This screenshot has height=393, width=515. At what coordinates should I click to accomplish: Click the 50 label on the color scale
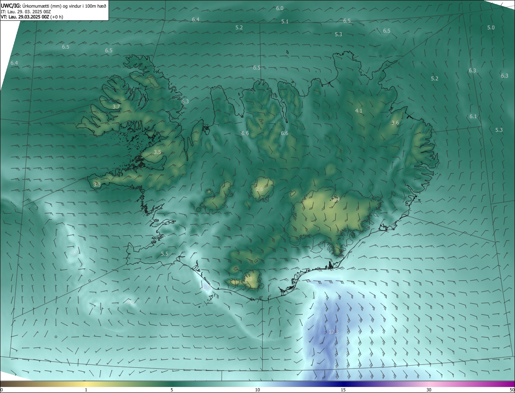tap(512, 390)
